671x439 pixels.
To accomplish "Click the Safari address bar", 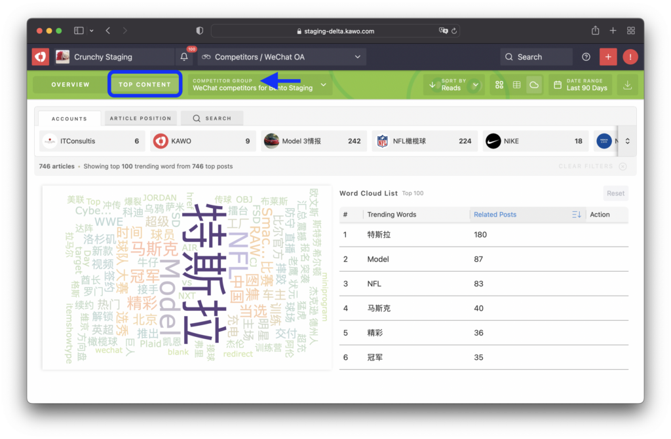I will pyautogui.click(x=335, y=31).
